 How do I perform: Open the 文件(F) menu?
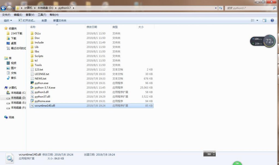[6, 15]
